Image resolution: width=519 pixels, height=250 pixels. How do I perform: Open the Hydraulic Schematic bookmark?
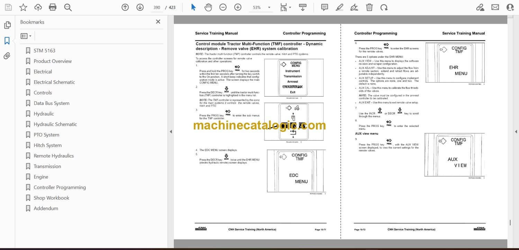pyautogui.click(x=55, y=124)
